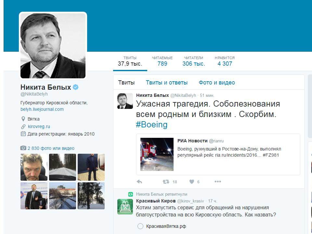This screenshot has width=312, height=234.
Task: Like the Boeing condolences tweet
Action: (192, 181)
